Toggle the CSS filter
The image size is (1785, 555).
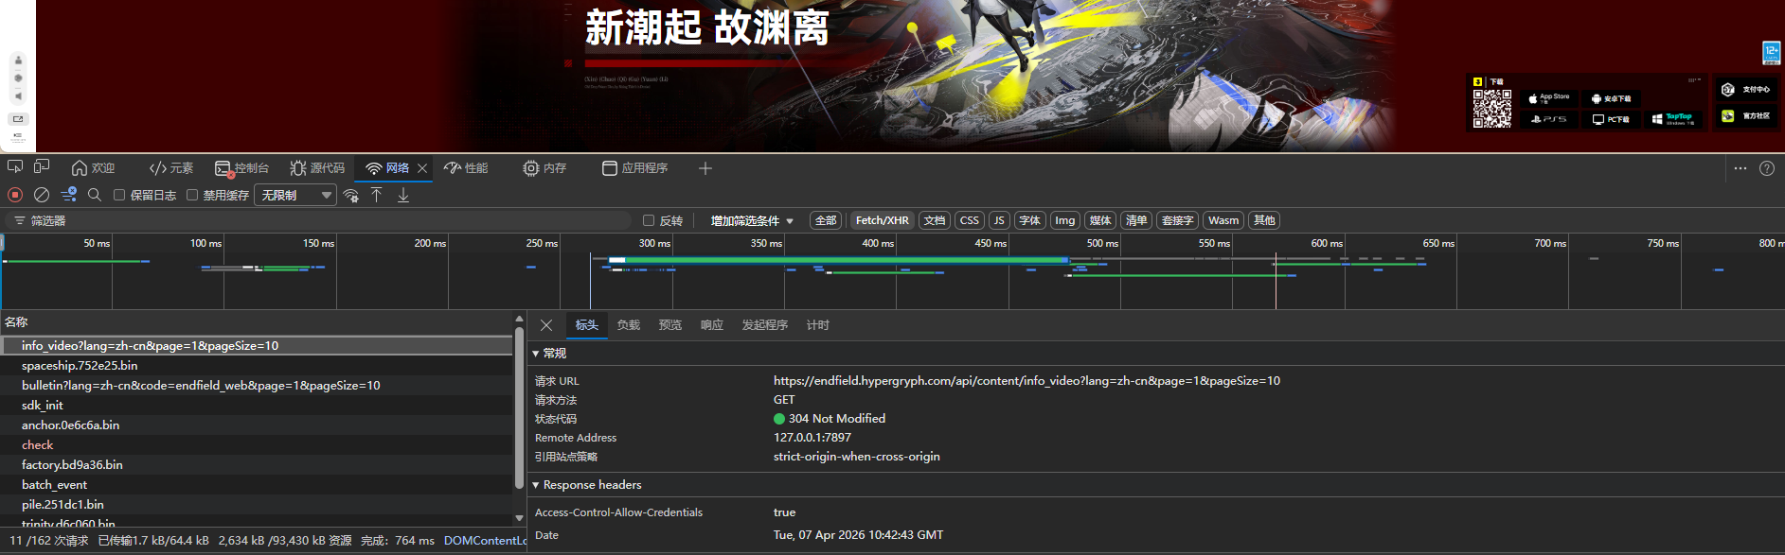coord(970,220)
